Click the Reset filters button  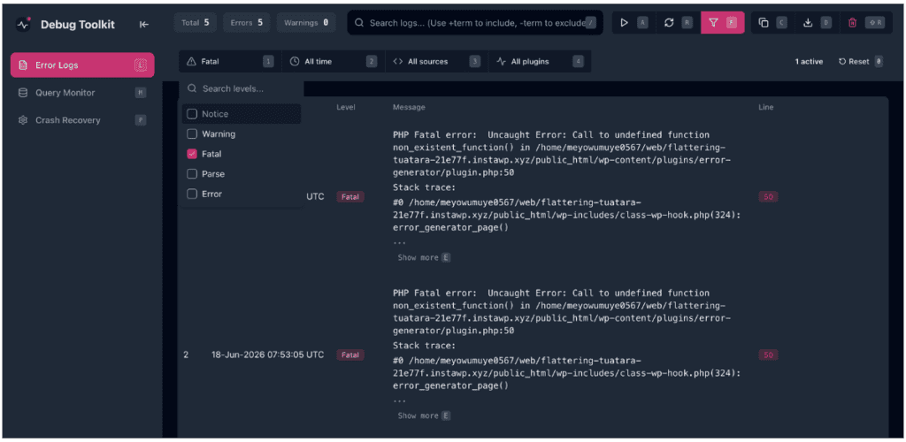point(860,61)
